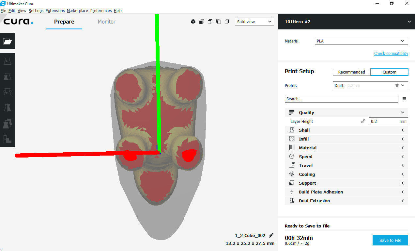The width and height of the screenshot is (415, 251).
Task: Click the settings Search field
Action: pyautogui.click(x=341, y=99)
